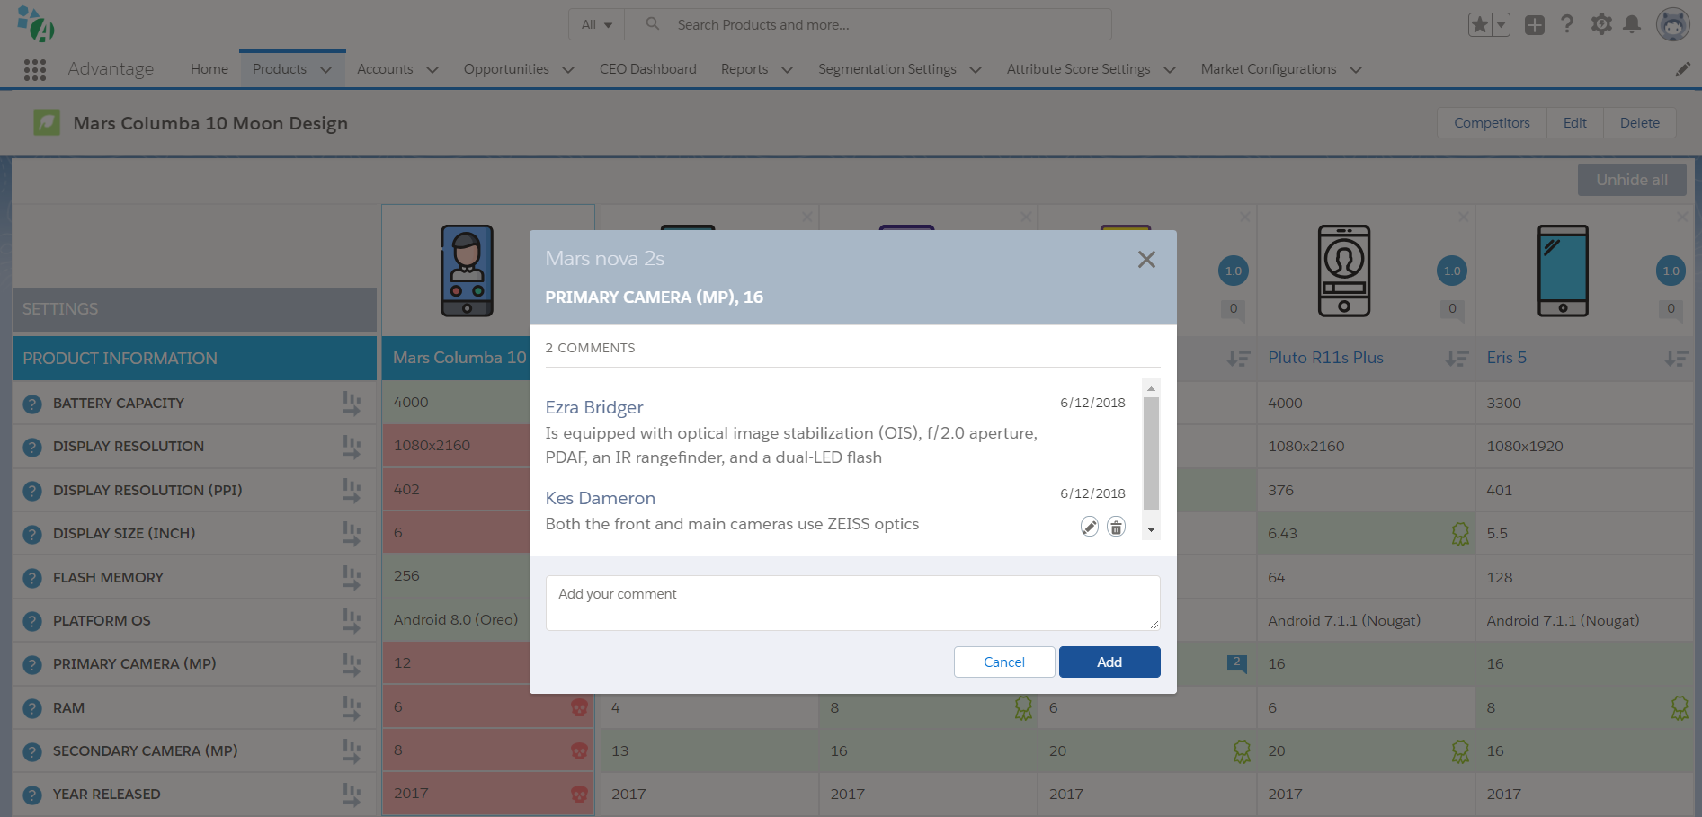1702x817 pixels.
Task: Click the sort icon for Pluto R11s Plus column
Action: [1457, 359]
